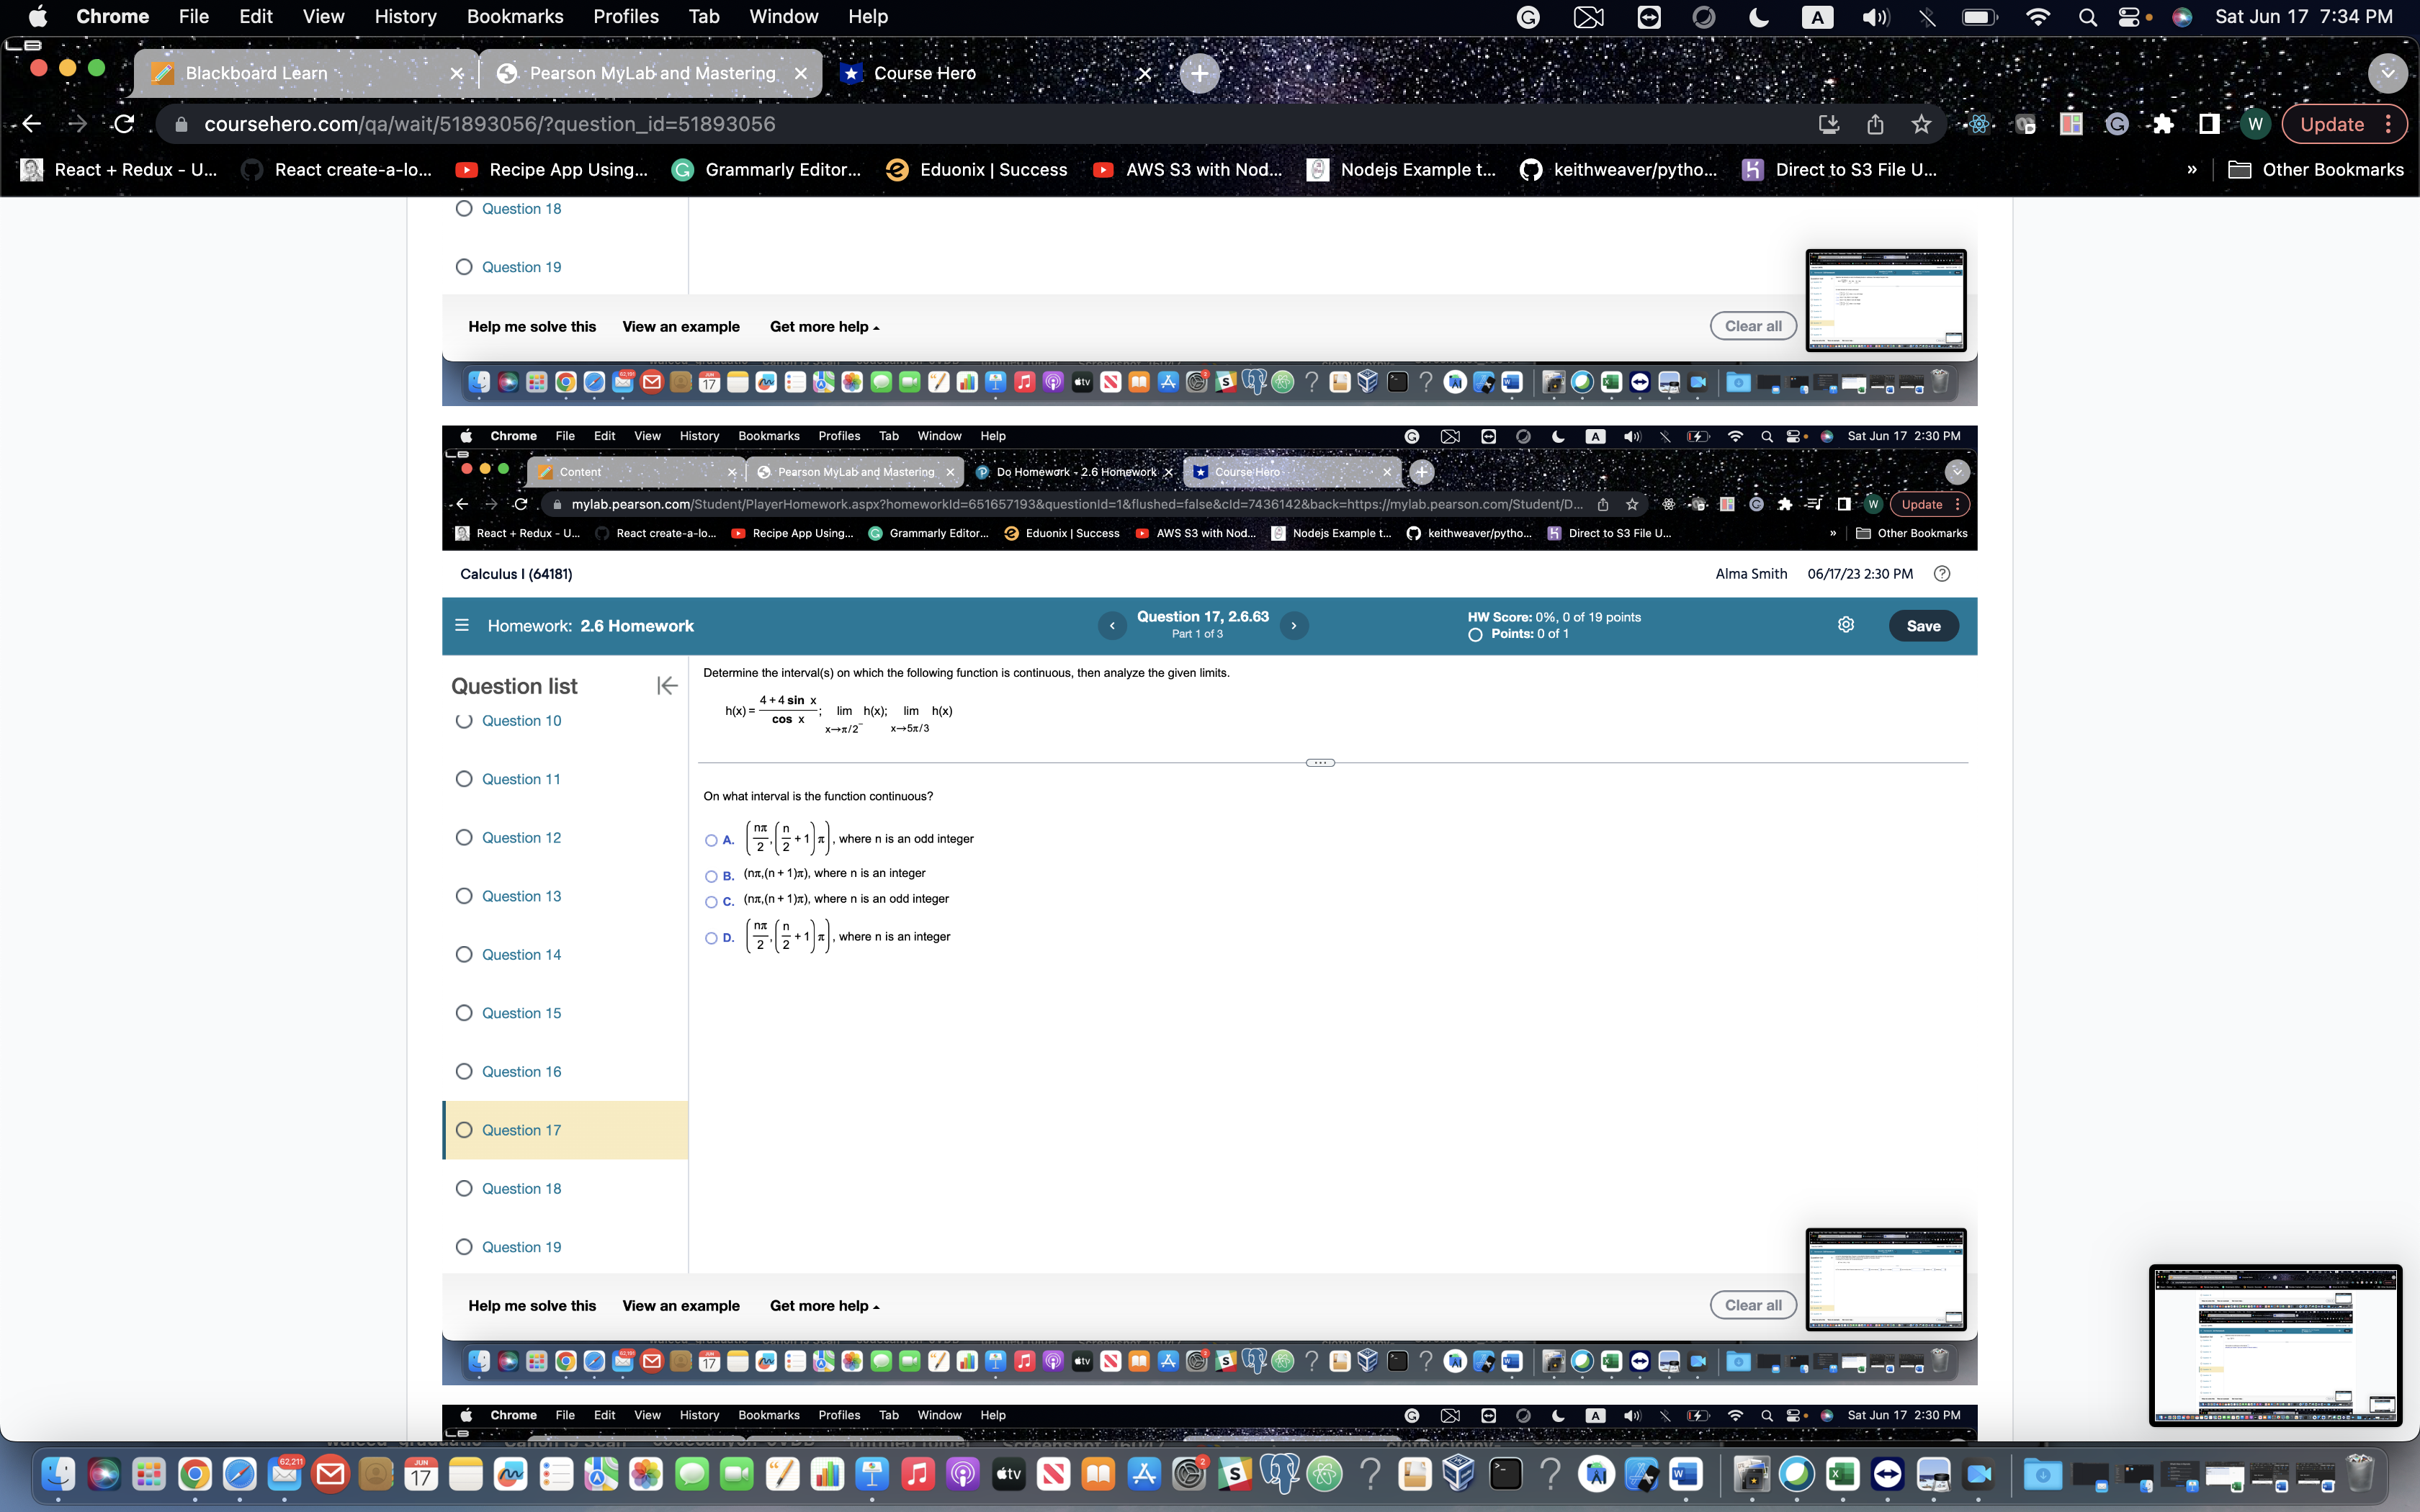Switch to the Course Hero tab
Screen dimensions: 2420x1512
[x=922, y=73]
